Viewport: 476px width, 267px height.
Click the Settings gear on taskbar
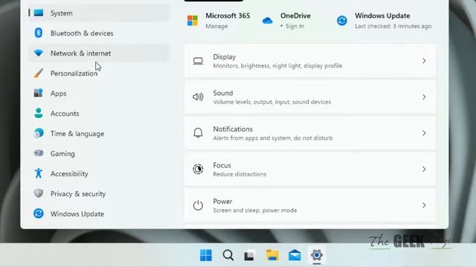(x=317, y=255)
